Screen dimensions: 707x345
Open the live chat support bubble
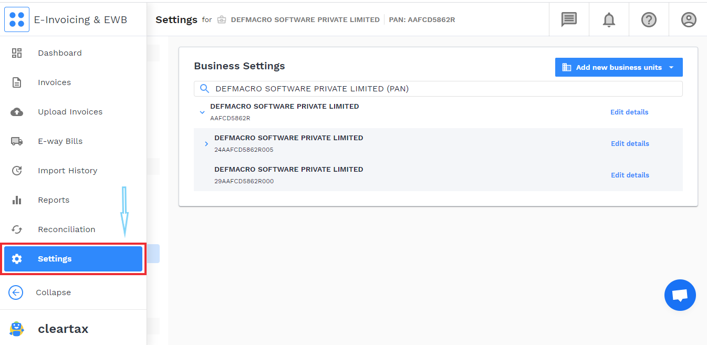(x=680, y=295)
